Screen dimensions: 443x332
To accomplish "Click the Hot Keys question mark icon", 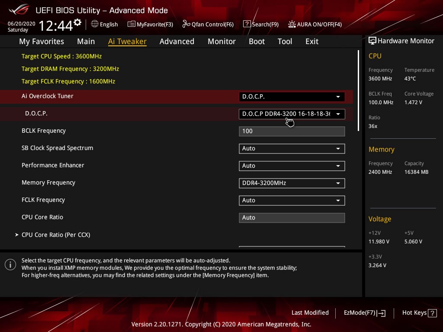I will click(x=433, y=313).
